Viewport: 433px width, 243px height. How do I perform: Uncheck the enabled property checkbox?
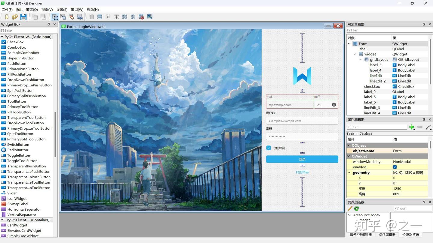tap(394, 167)
